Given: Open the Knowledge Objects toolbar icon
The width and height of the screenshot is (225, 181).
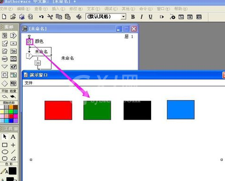Looking at the screenshot, I should coord(199,17).
